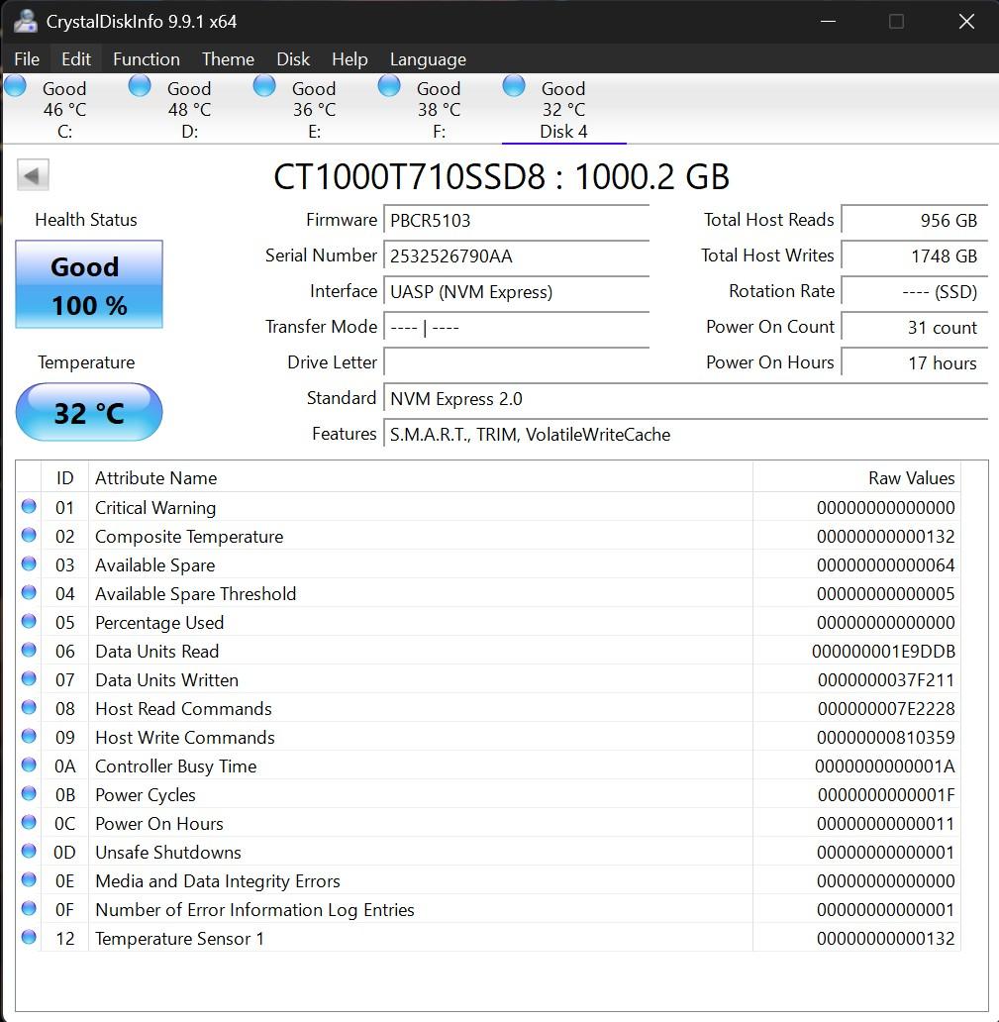Screen dimensions: 999x1022
Task: Click the status dot for Data Units Written
Action: pos(29,678)
